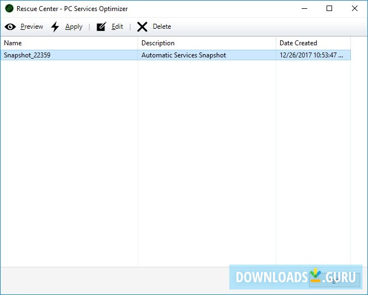
Task: Click the PC Services Optimizer title icon
Action: point(9,9)
